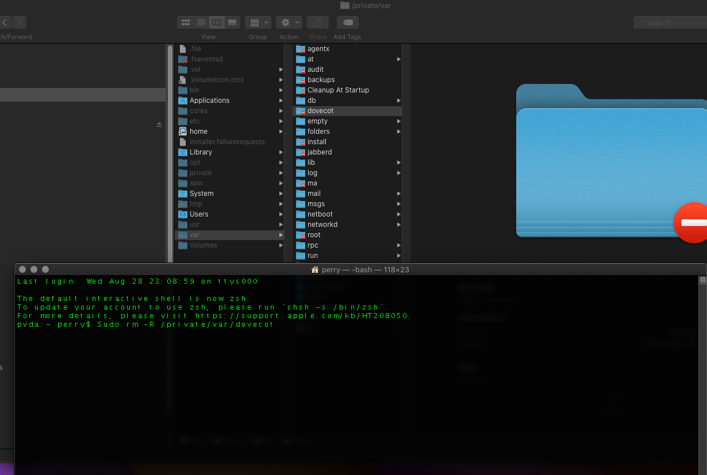Viewport: 707px width, 475px height.
Task: Click the ma folder icon
Action: pos(300,183)
